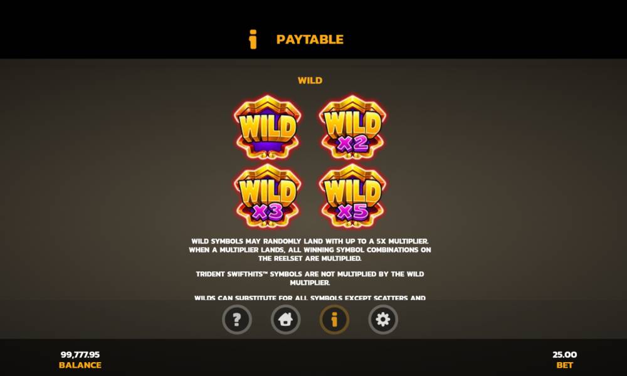Click the 25.00 bet amount

coord(565,355)
